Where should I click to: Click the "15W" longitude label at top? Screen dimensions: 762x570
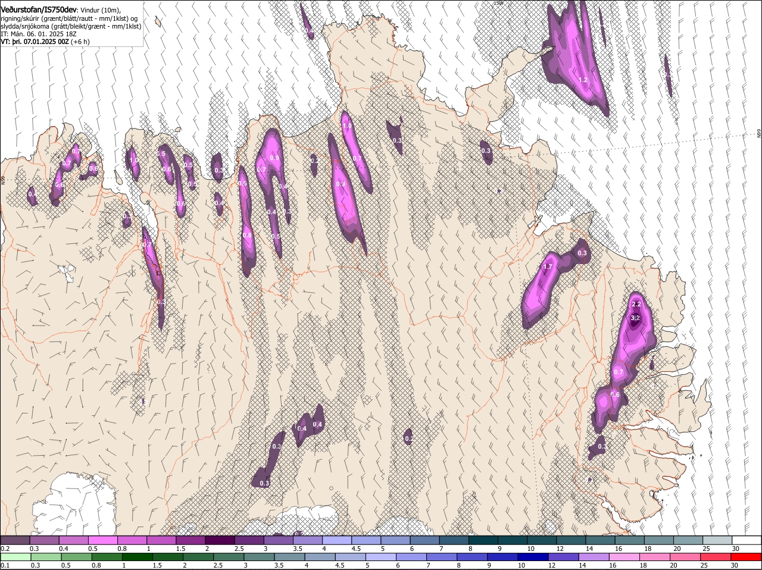498,3
